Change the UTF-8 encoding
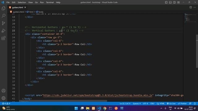 [x=145, y=104]
